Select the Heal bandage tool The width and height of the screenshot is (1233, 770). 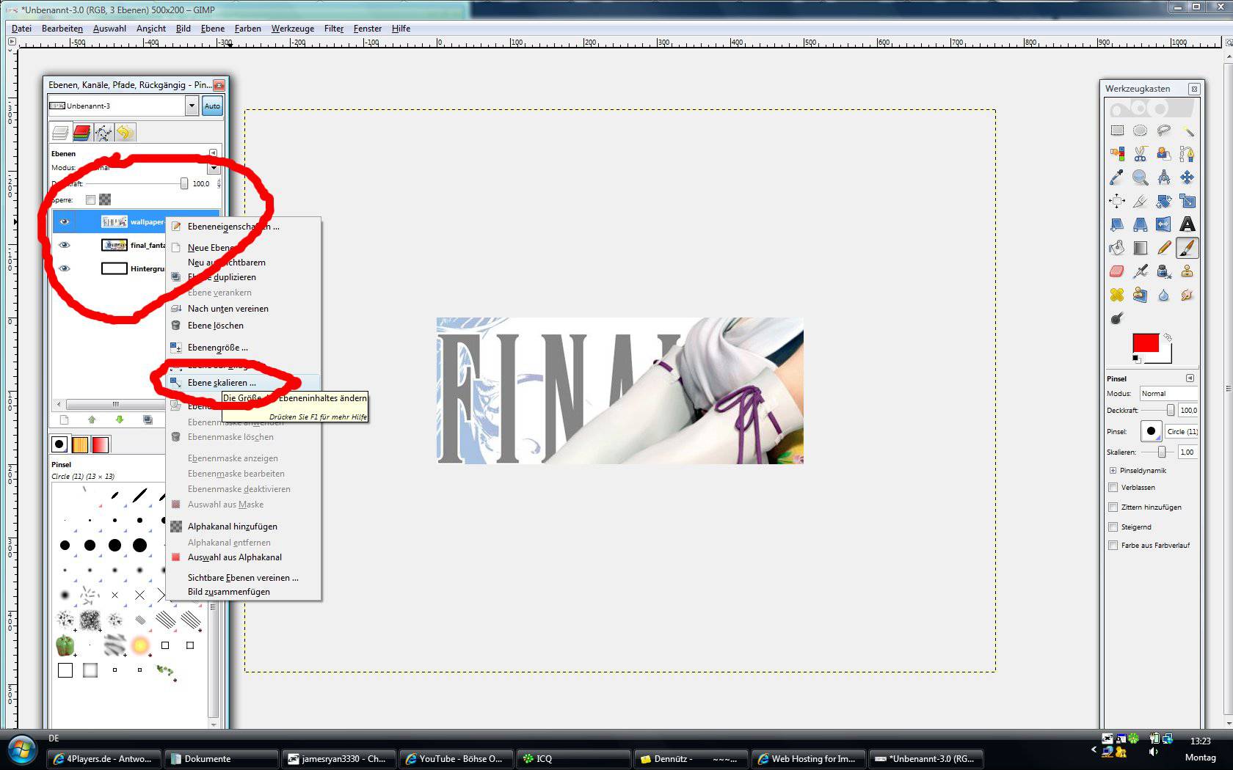1117,295
